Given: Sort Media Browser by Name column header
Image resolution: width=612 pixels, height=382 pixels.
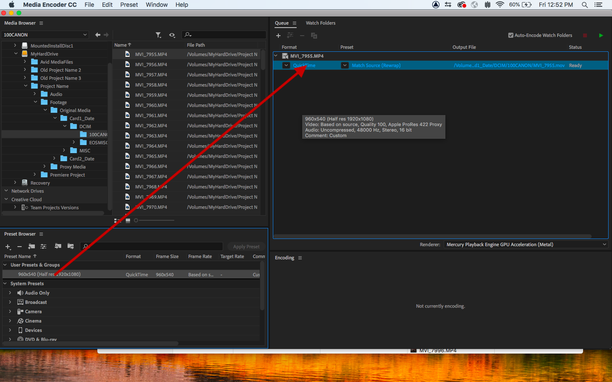Looking at the screenshot, I should tap(120, 45).
